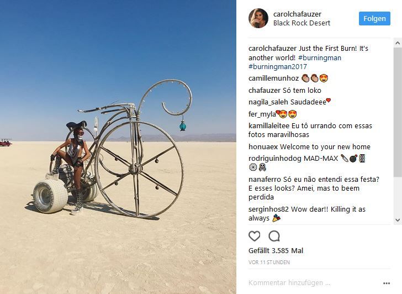Viewport: 402px width, 294px height.
Task: Open camillemunhoz commenter profile
Action: pos(273,78)
